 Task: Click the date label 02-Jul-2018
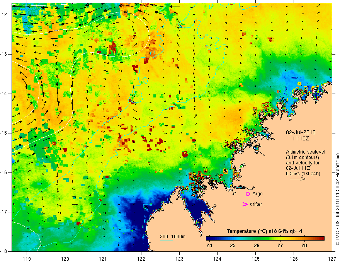coord(301,132)
